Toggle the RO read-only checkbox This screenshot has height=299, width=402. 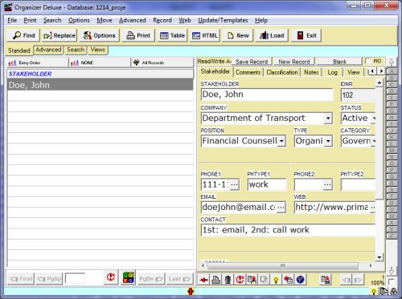(x=368, y=61)
